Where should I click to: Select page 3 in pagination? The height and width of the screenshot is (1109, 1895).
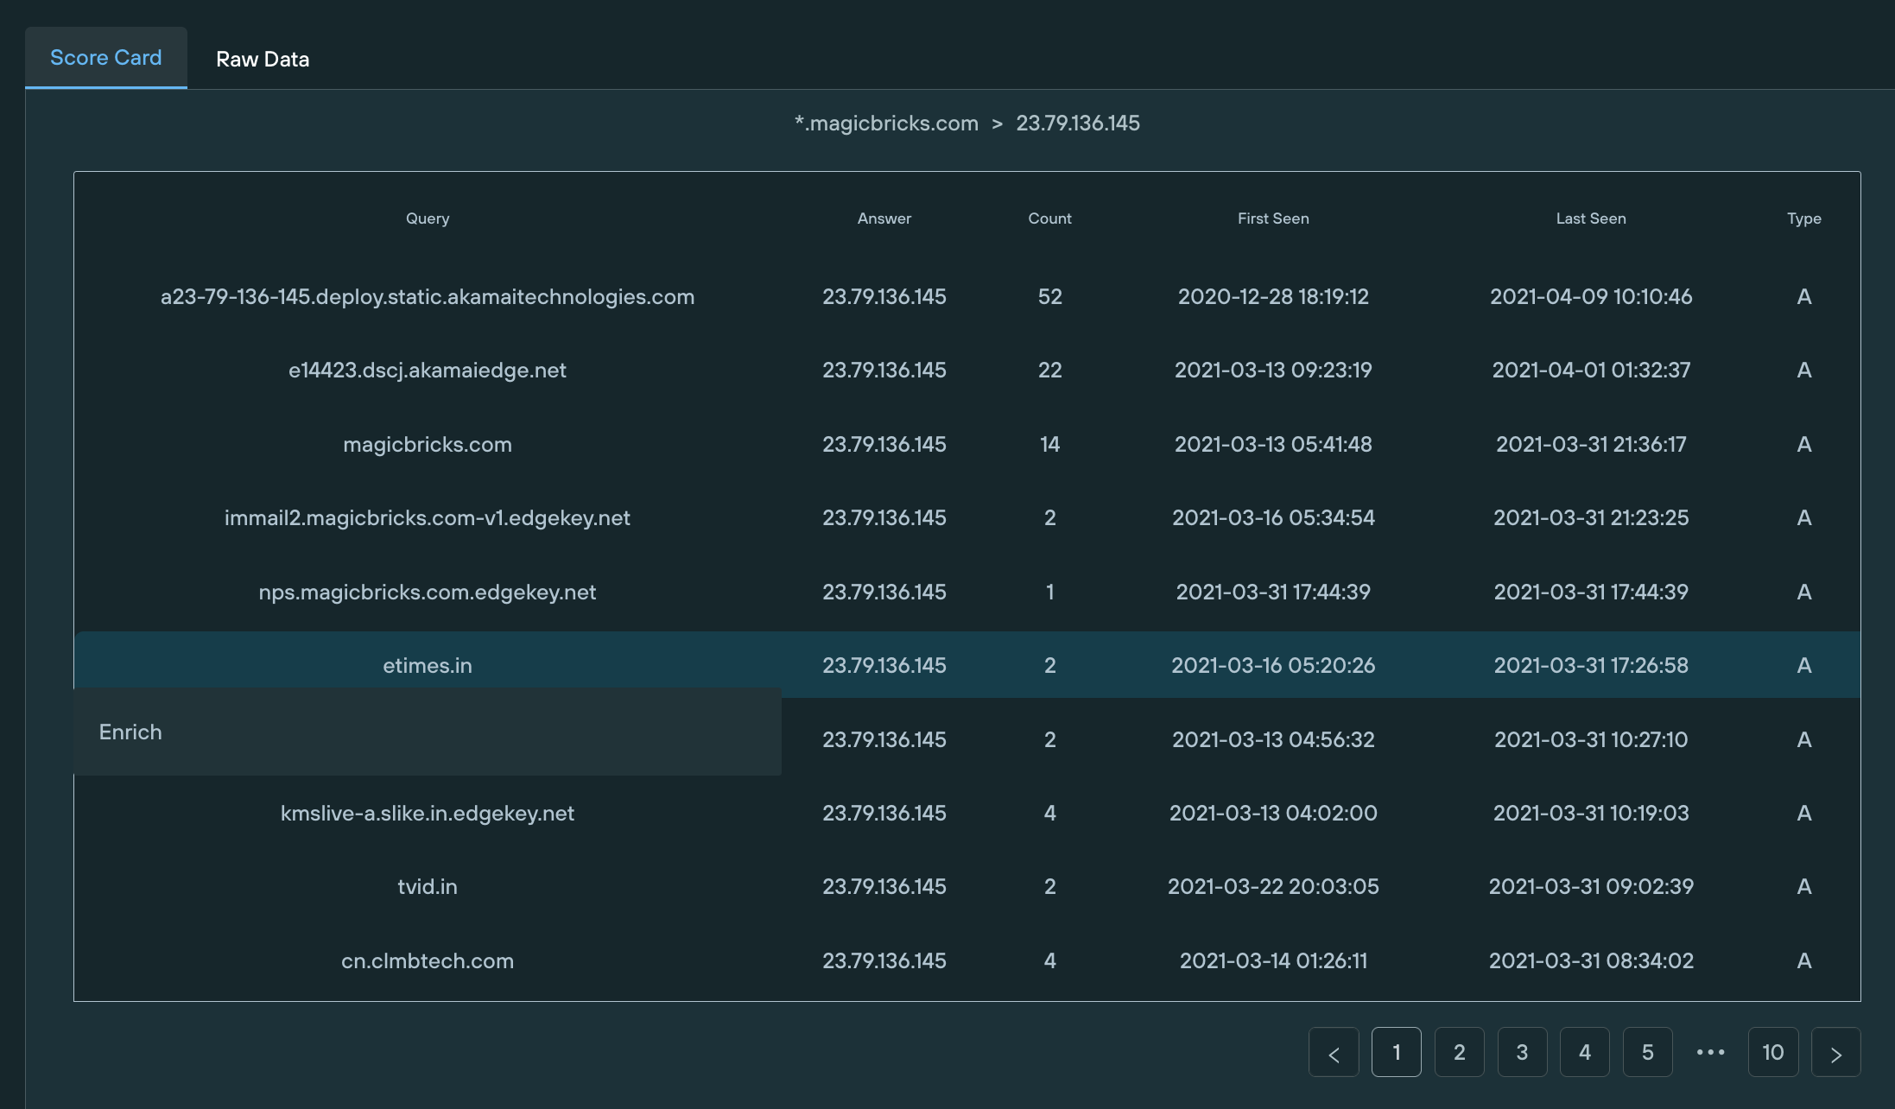coord(1522,1053)
